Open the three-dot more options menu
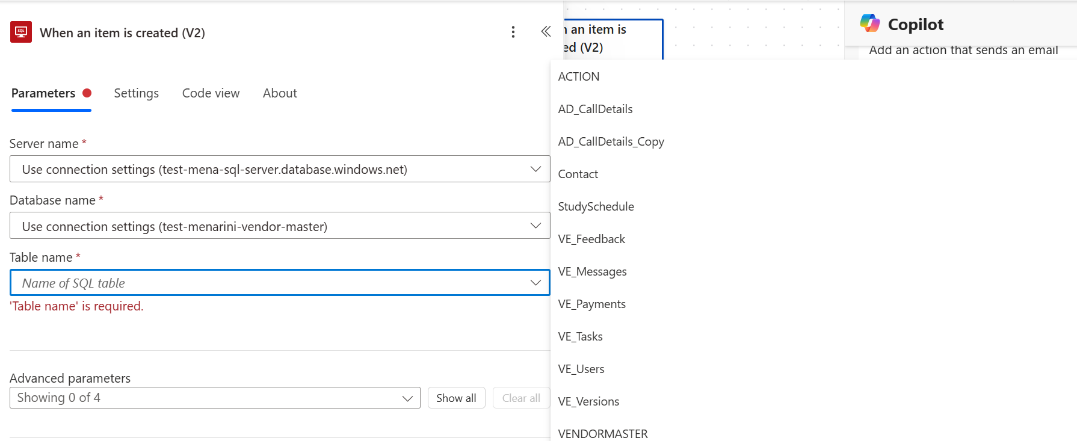The image size is (1077, 441). (x=513, y=32)
